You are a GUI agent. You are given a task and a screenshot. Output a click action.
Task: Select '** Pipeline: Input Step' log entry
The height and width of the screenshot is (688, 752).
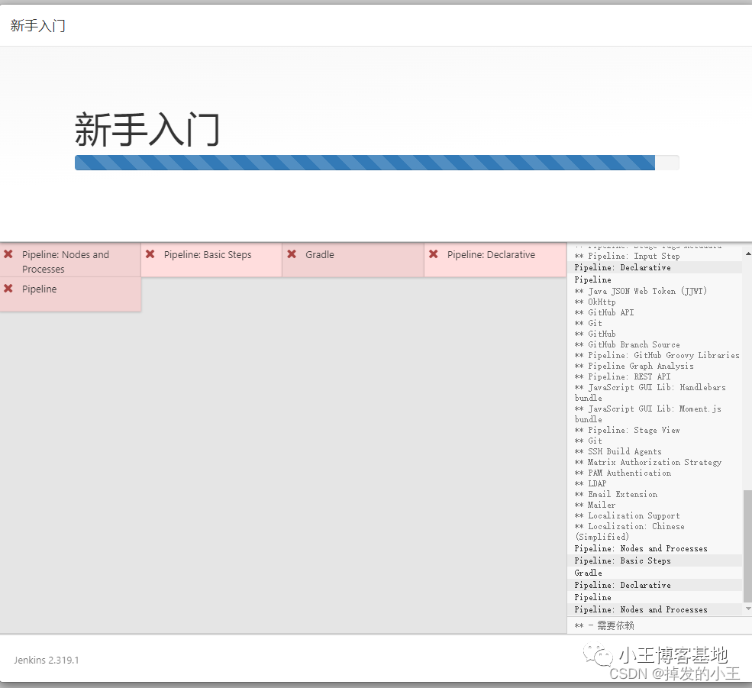[x=628, y=257]
